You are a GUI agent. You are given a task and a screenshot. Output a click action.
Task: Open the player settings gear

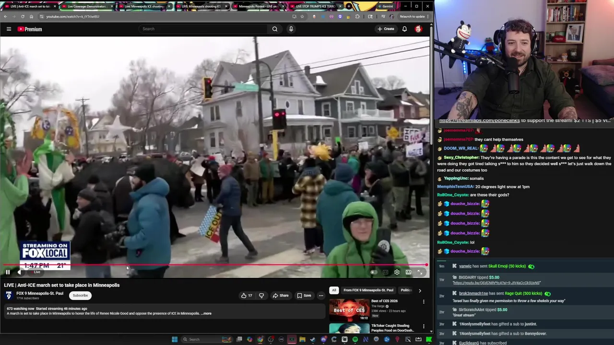397,272
